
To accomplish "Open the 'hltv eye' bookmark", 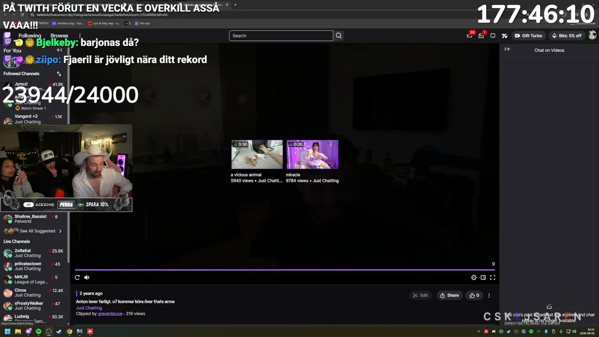I will [142, 23].
